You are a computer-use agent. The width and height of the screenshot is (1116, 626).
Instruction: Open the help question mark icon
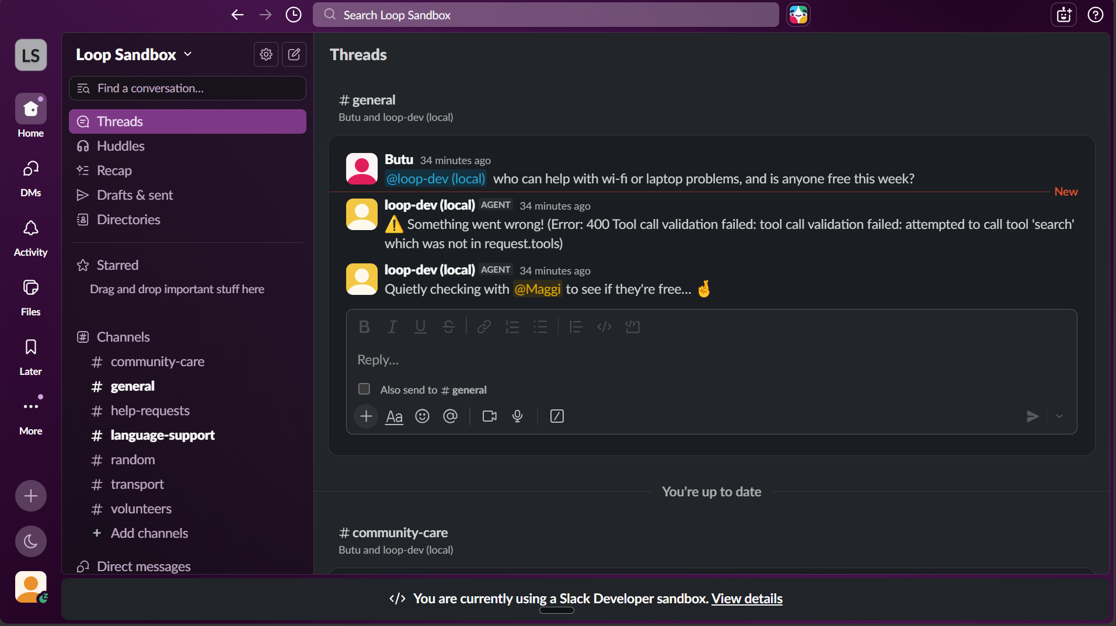pyautogui.click(x=1095, y=15)
